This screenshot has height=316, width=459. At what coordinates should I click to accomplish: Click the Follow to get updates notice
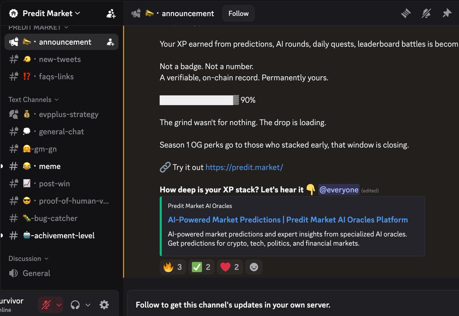pyautogui.click(x=233, y=305)
